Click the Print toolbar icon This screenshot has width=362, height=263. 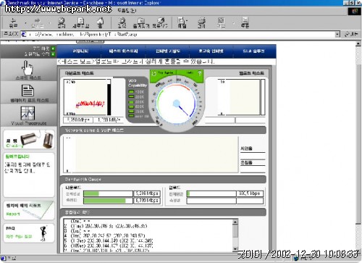202,22
